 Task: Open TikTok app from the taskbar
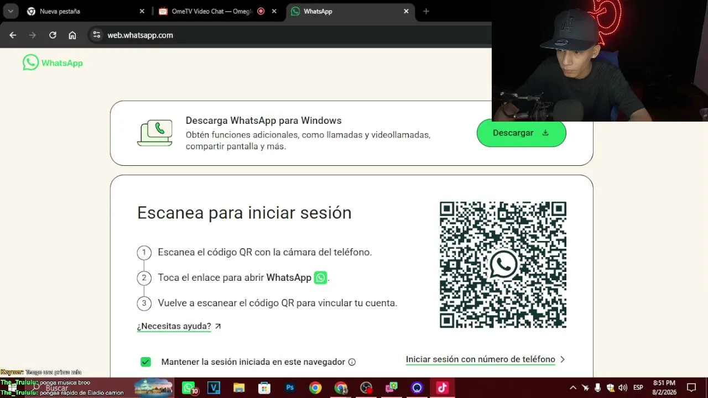442,388
